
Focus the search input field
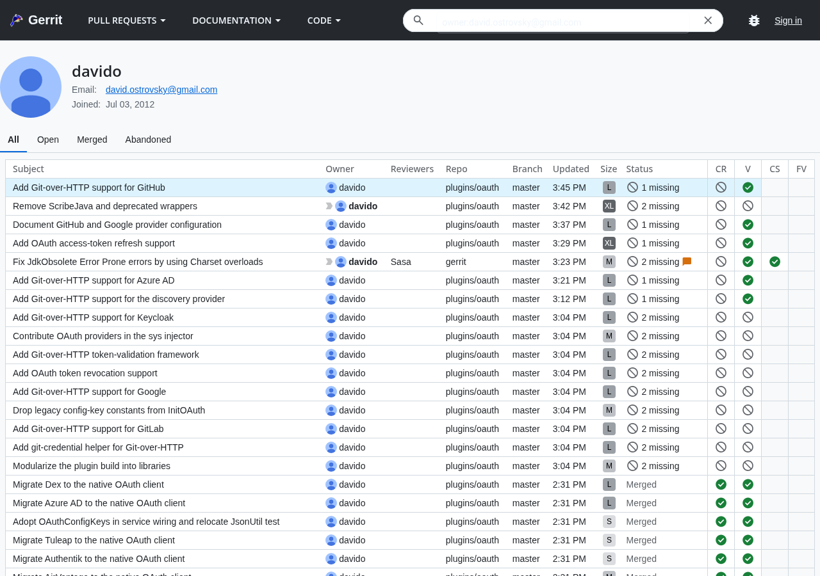[x=564, y=22]
